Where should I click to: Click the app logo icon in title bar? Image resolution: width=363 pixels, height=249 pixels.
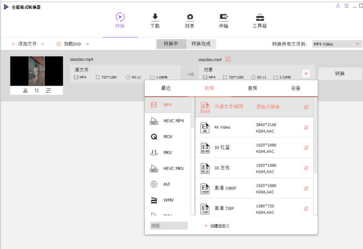pos(6,7)
